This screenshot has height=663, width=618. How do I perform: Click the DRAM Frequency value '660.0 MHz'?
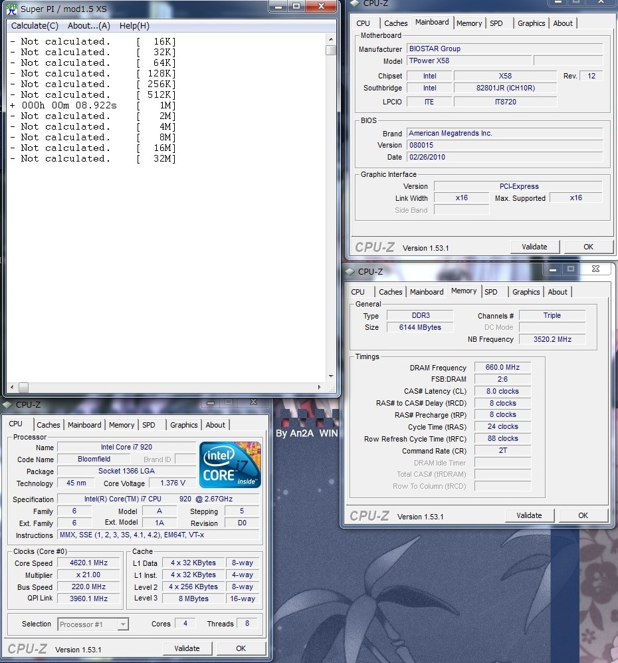click(x=502, y=367)
